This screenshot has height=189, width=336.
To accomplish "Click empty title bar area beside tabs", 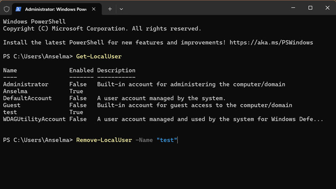I will point(202,8).
